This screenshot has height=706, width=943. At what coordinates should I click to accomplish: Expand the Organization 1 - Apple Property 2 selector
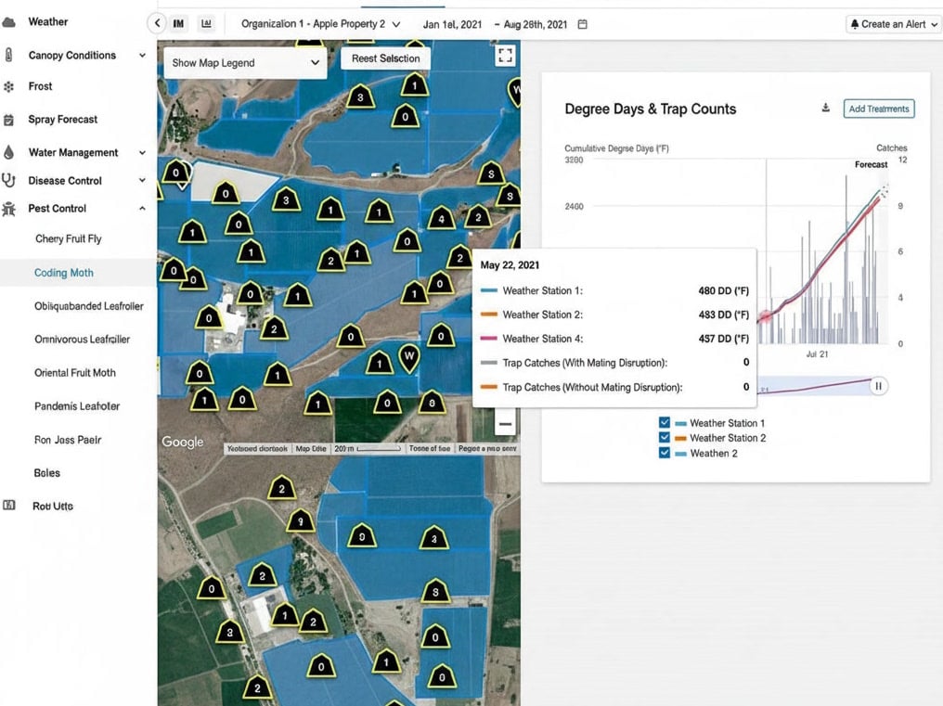320,24
